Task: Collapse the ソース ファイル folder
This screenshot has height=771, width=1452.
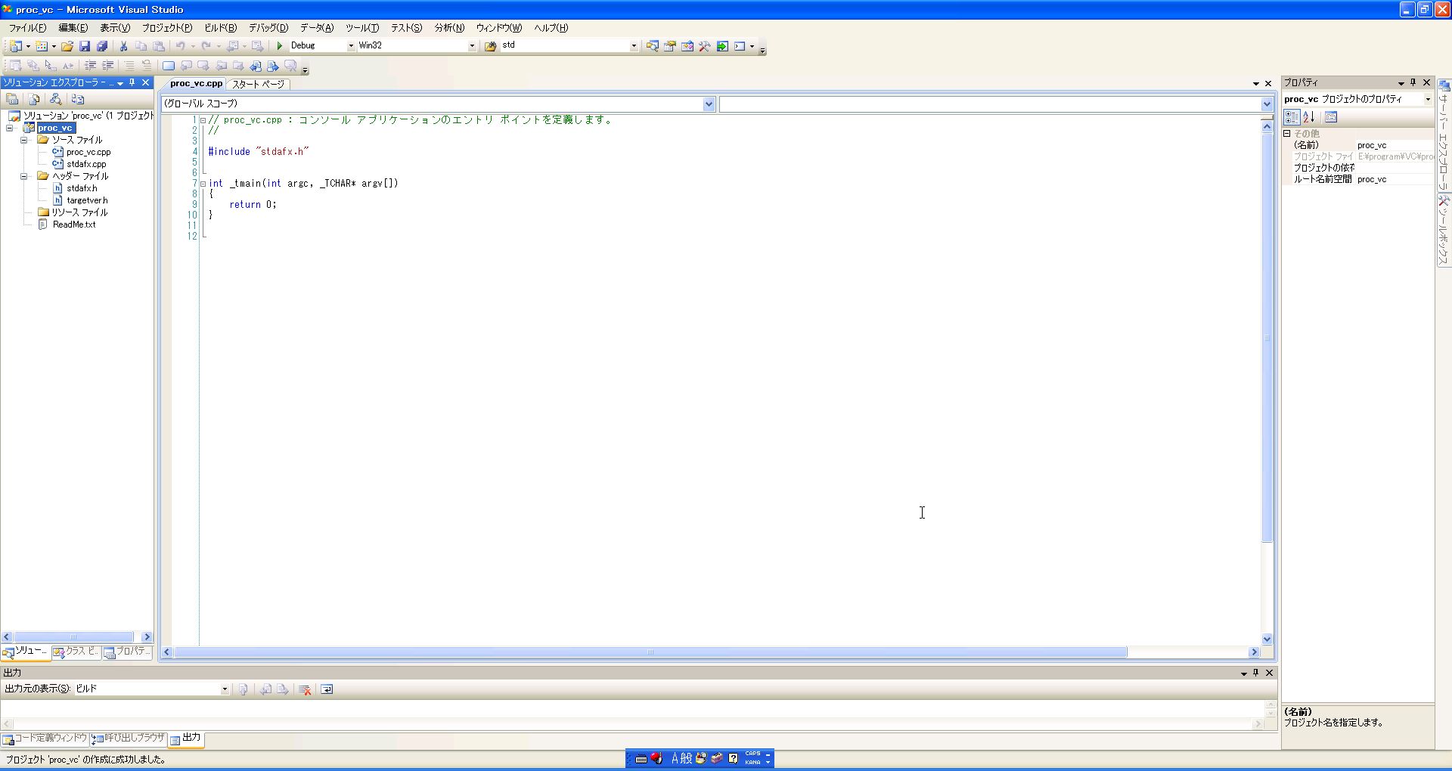Action: tap(24, 140)
